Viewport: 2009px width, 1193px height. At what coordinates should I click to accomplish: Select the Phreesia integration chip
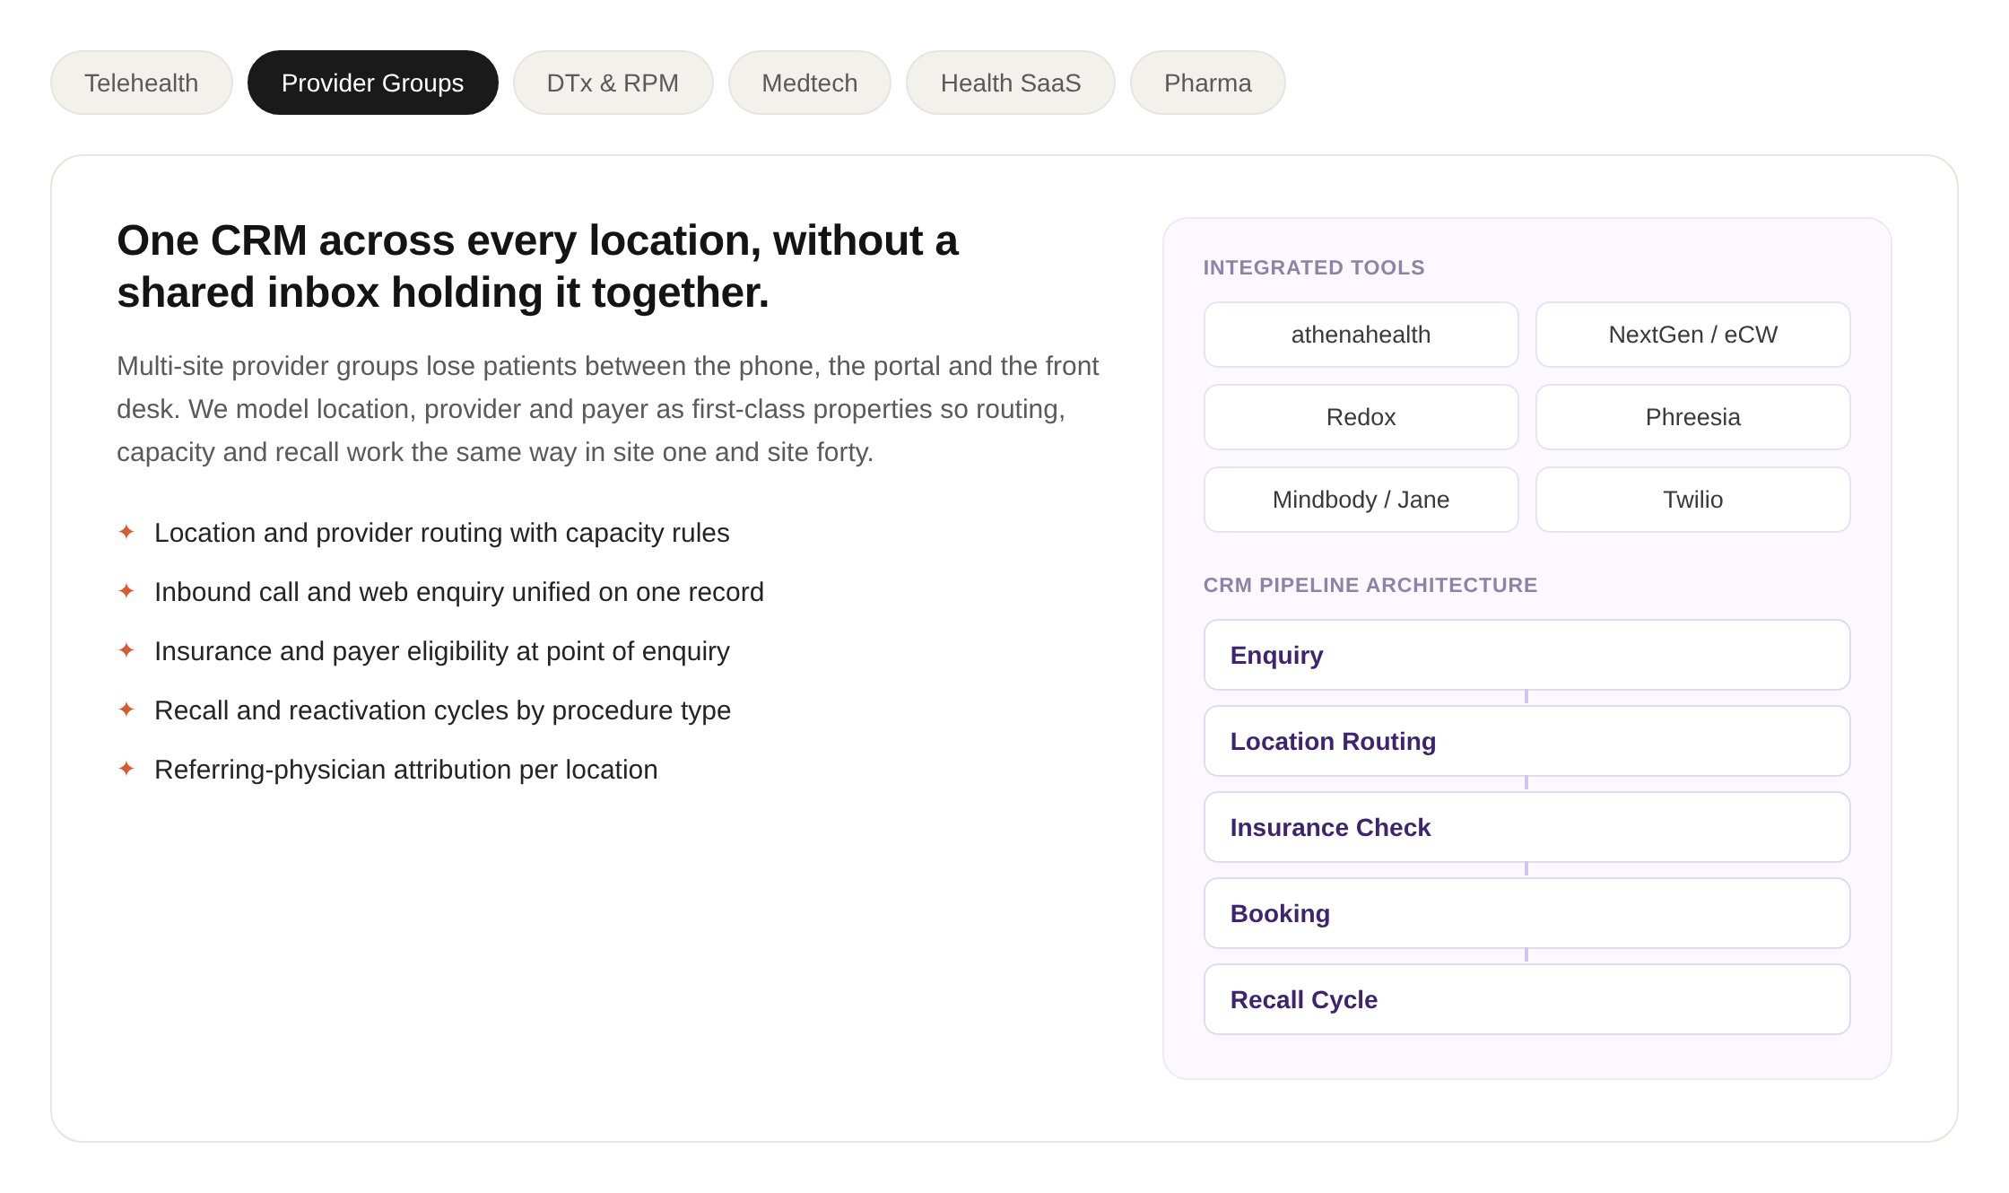coord(1693,417)
